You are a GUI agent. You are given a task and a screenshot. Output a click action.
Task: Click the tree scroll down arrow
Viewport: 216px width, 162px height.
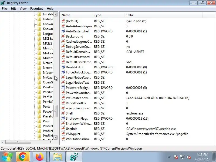[x=56, y=137]
